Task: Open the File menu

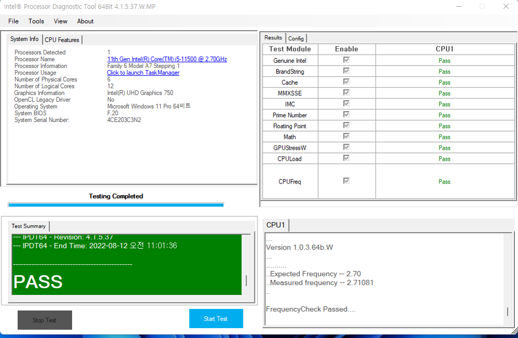Action: coord(13,21)
